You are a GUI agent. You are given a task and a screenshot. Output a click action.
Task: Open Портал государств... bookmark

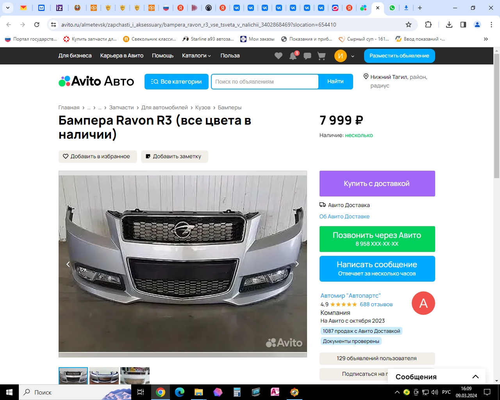pyautogui.click(x=31, y=39)
